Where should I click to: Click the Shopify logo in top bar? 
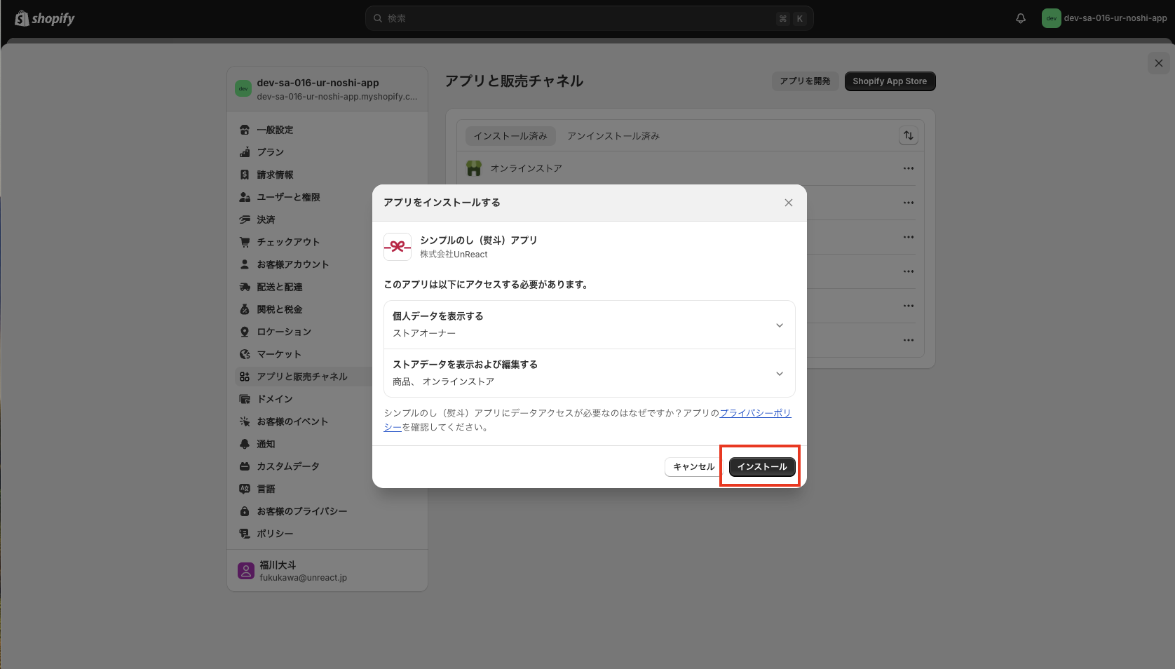coord(45,18)
